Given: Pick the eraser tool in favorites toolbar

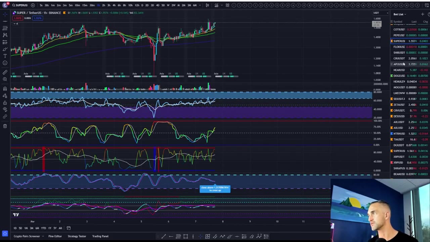Looking at the screenshot, I should coord(252,236).
